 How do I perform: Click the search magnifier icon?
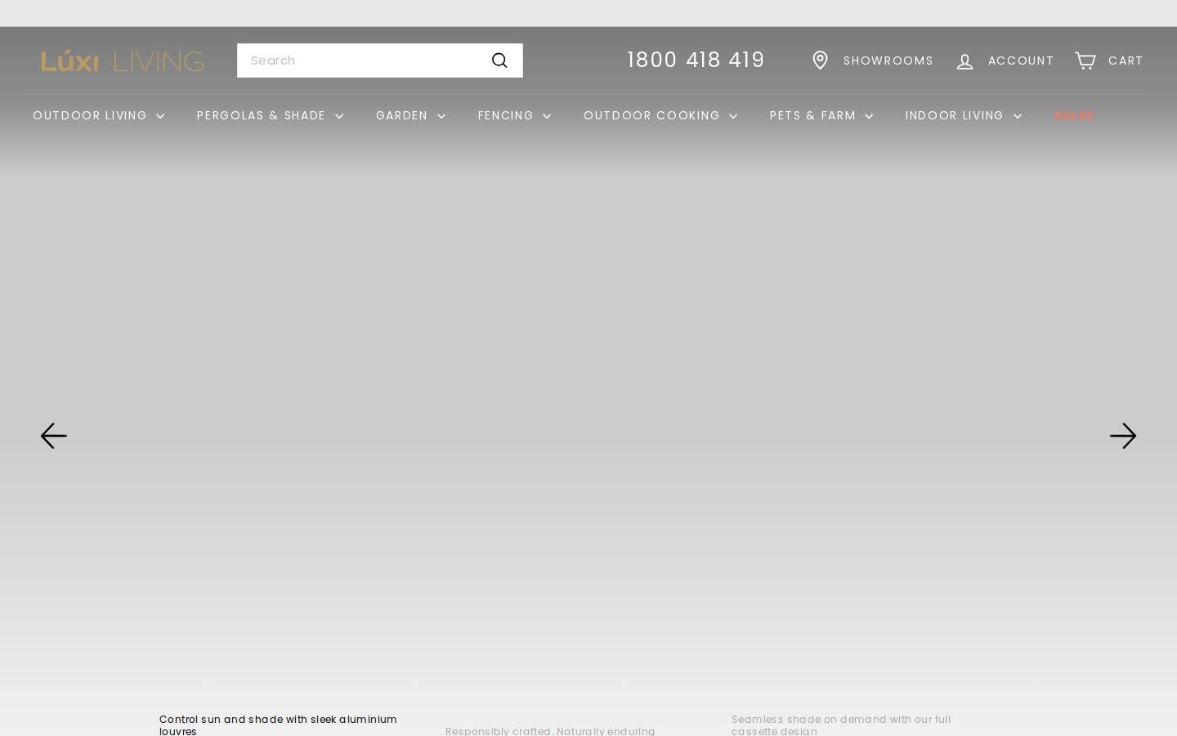tap(499, 61)
